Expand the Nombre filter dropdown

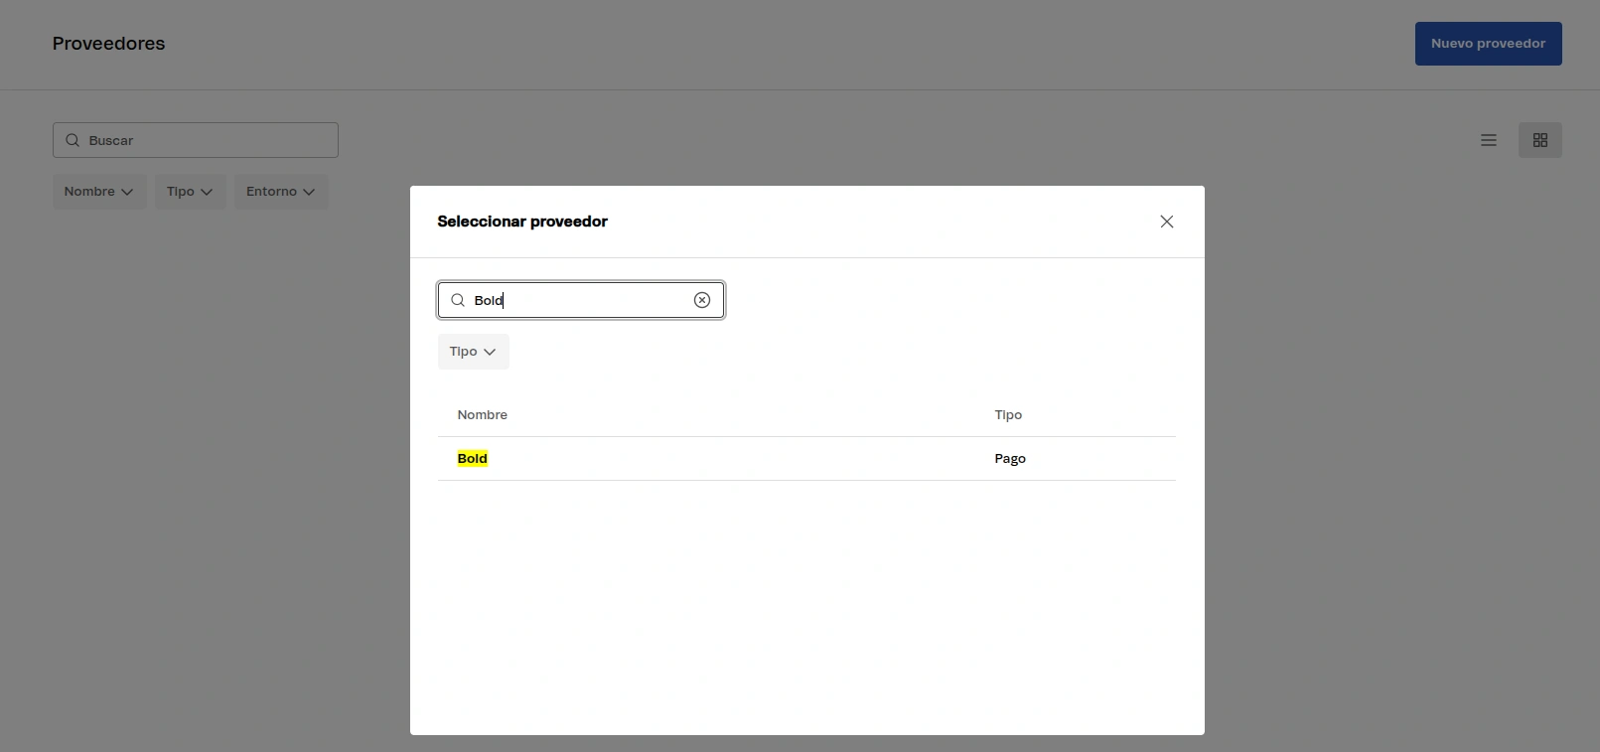tap(99, 192)
